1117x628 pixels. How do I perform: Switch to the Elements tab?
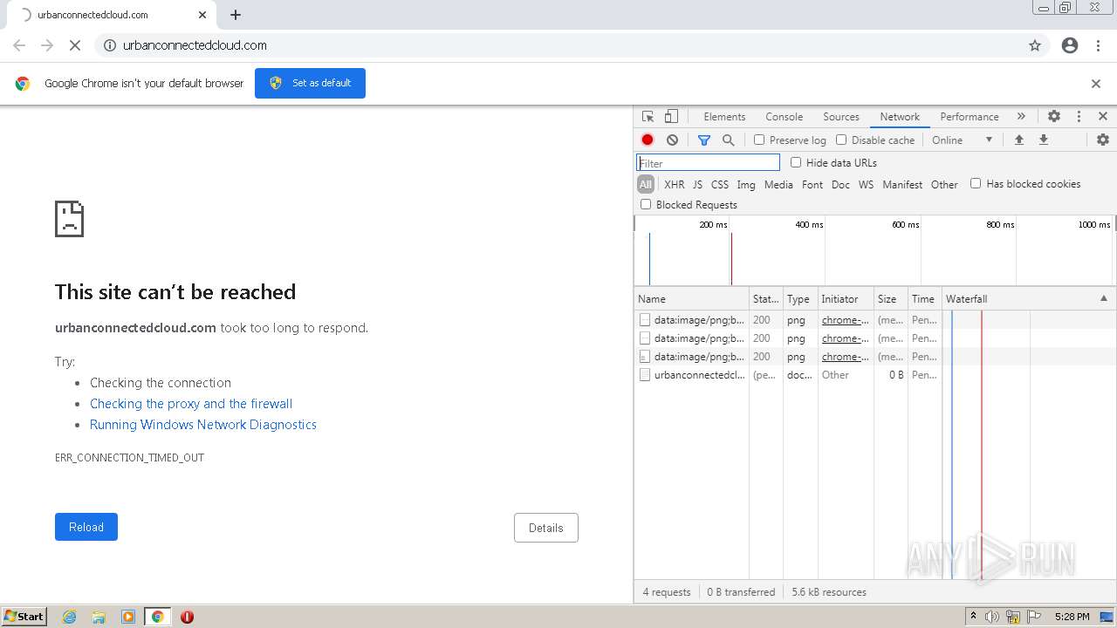point(724,116)
